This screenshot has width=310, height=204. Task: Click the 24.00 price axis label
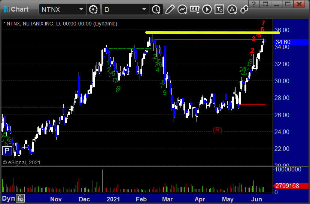pos(282,132)
